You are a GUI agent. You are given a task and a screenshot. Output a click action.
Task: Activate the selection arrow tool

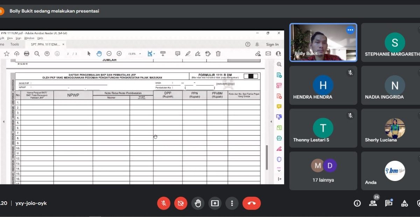[x=89, y=54]
